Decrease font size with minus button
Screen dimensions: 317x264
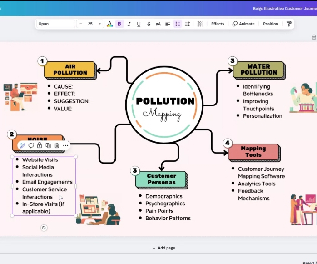click(x=81, y=24)
